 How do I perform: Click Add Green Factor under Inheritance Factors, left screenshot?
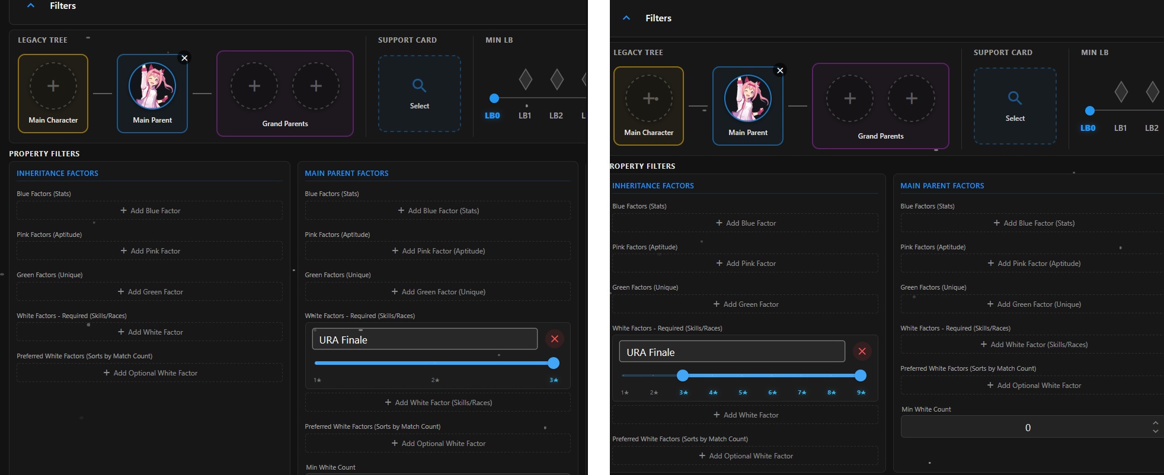pyautogui.click(x=149, y=292)
